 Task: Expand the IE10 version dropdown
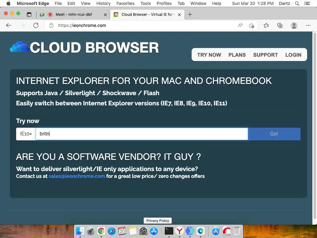[26, 134]
